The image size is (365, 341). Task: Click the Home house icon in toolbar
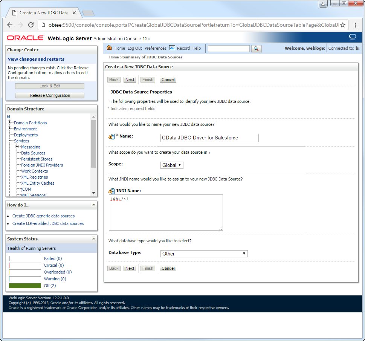[109, 48]
